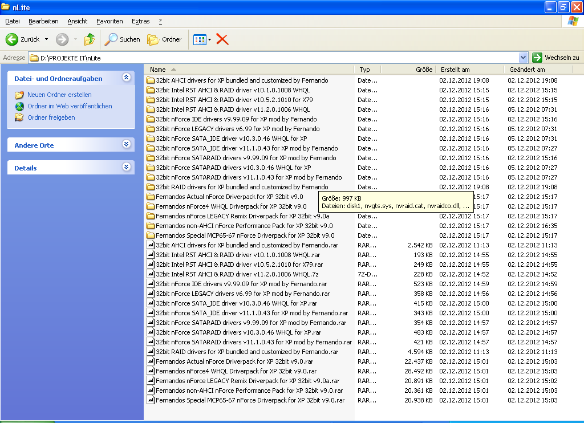
Task: Collapse Datei- und Ordneraufgaben panel
Action: tap(126, 78)
